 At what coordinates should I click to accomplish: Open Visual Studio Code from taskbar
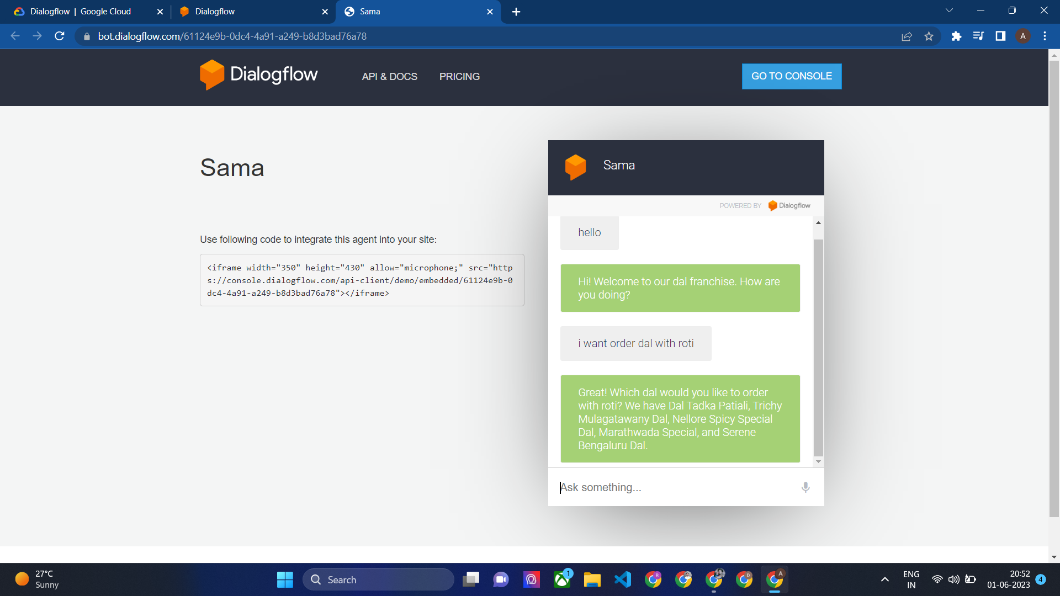point(623,579)
